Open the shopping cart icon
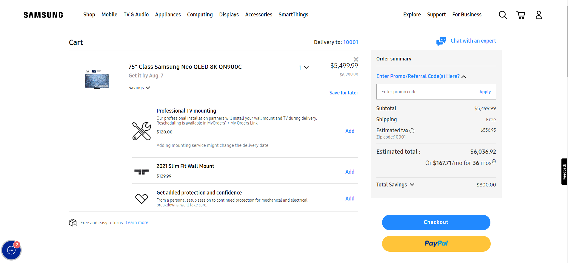This screenshot has width=568, height=263. pyautogui.click(x=521, y=15)
